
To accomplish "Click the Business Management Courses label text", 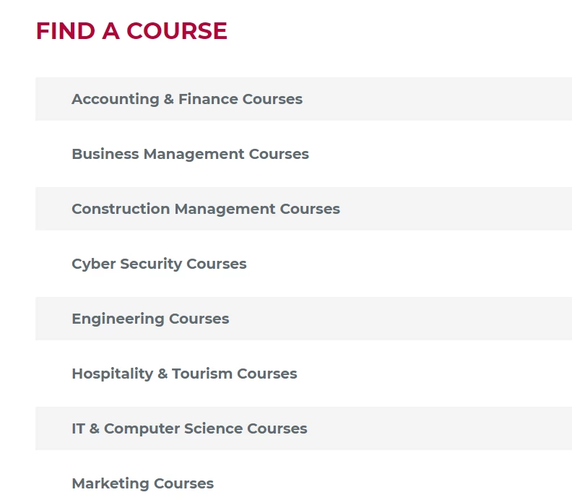I will pos(191,155).
